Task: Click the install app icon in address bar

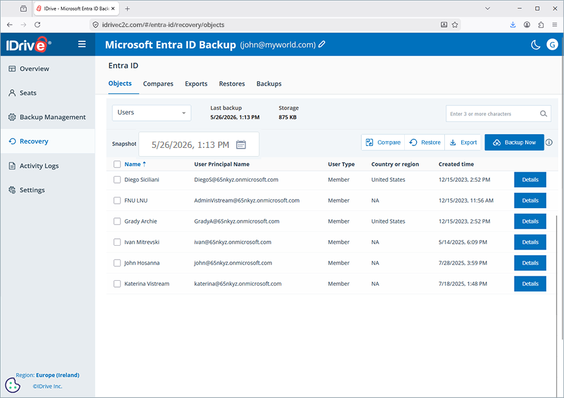Action: pos(444,25)
